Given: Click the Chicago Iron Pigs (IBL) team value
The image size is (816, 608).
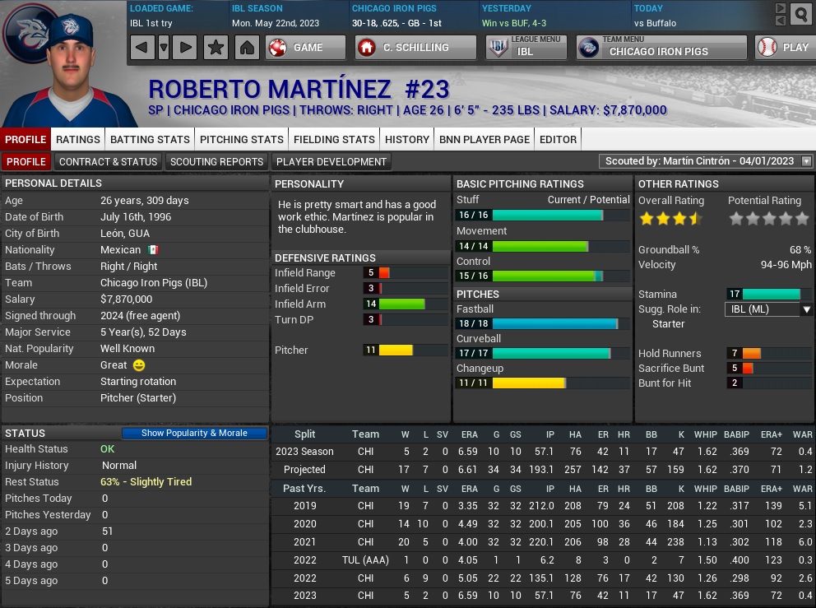Looking at the screenshot, I should (154, 283).
